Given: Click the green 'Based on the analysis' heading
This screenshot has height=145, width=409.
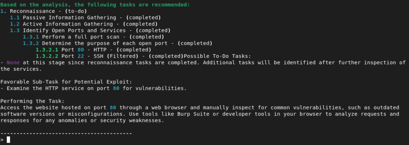Looking at the screenshot, I should 95,5.
